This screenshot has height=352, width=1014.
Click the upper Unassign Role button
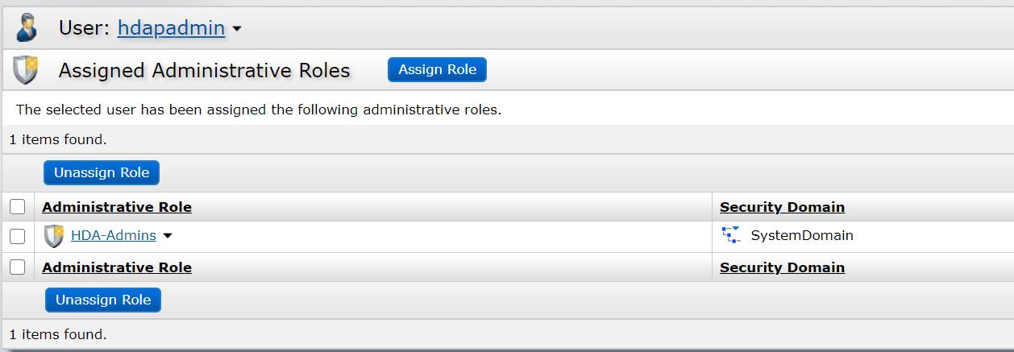pyautogui.click(x=102, y=172)
